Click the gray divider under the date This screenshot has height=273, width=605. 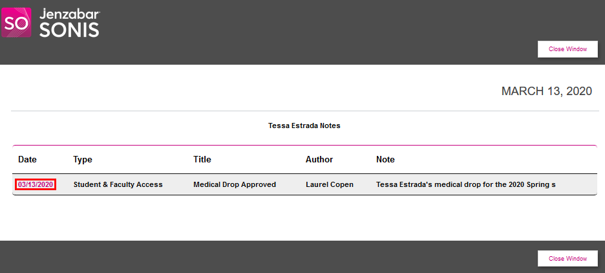304,111
